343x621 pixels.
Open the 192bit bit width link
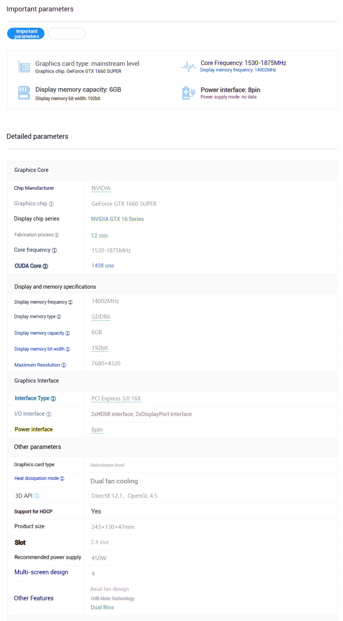(100, 348)
